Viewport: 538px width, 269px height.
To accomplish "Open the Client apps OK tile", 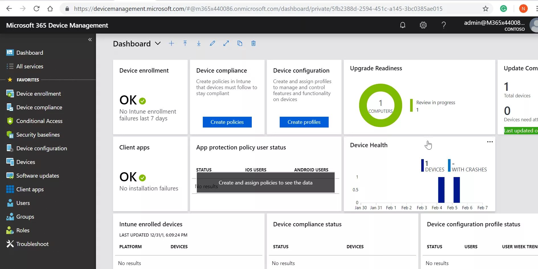I will (150, 174).
